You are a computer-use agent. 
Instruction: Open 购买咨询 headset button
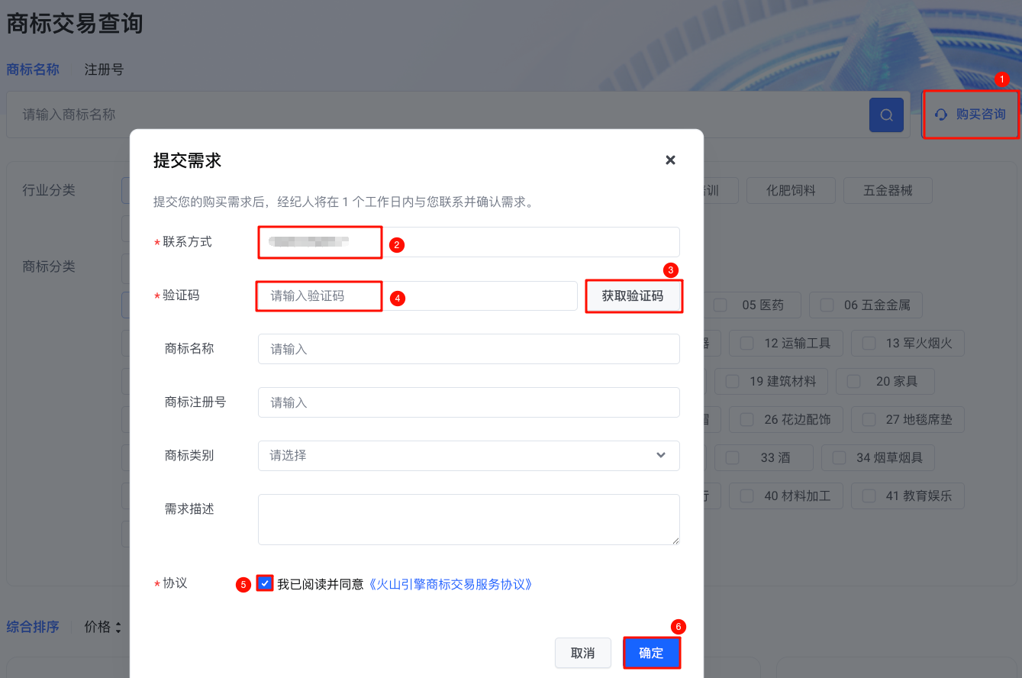pyautogui.click(x=971, y=115)
